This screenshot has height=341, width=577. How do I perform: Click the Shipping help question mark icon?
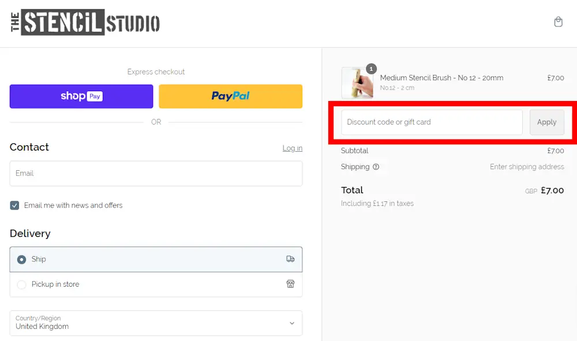(376, 167)
